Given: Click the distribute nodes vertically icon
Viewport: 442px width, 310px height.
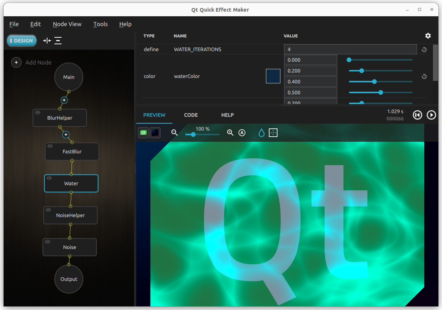Looking at the screenshot, I should (x=58, y=41).
